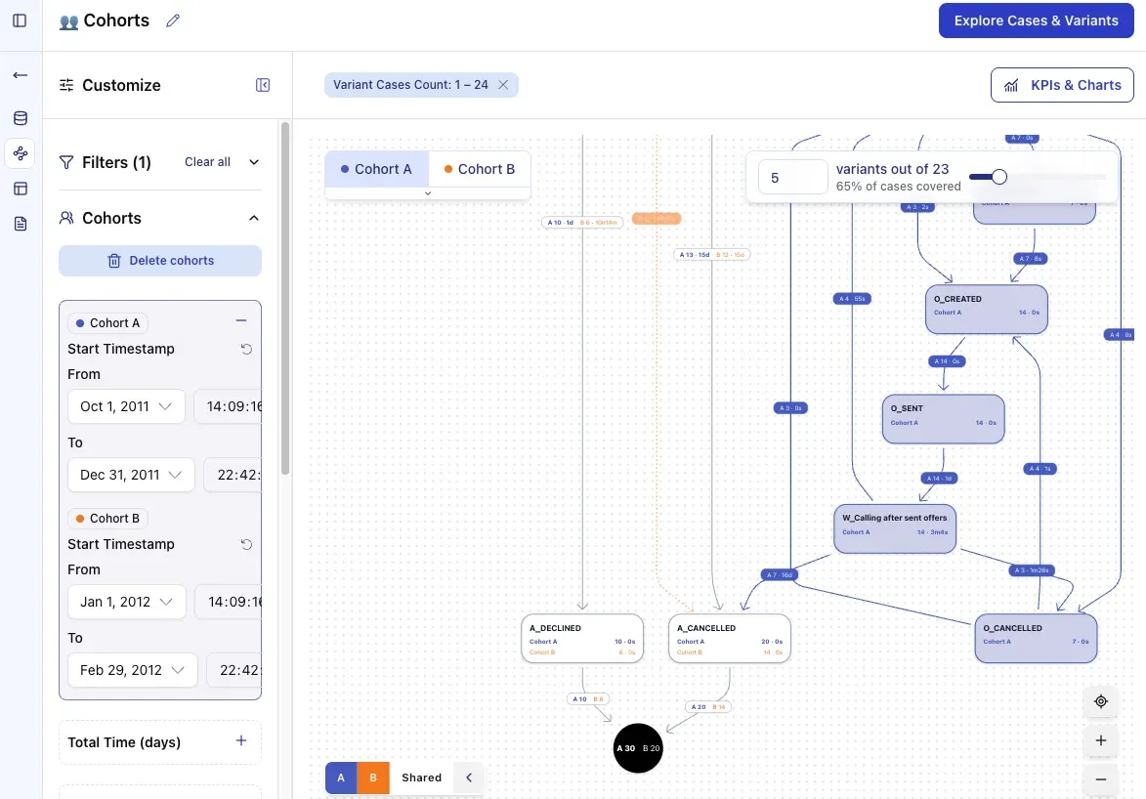Screen dimensions: 1146x799
Task: Zoom in on the process graph
Action: coord(1101,740)
